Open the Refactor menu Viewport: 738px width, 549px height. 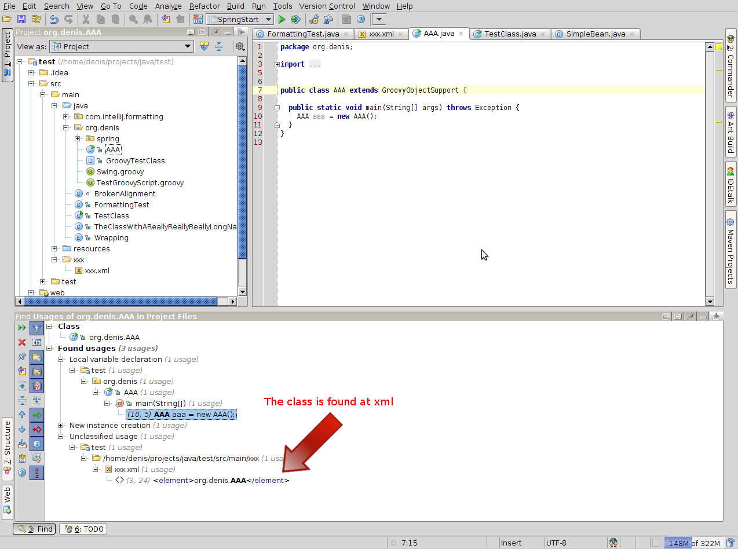pos(204,6)
